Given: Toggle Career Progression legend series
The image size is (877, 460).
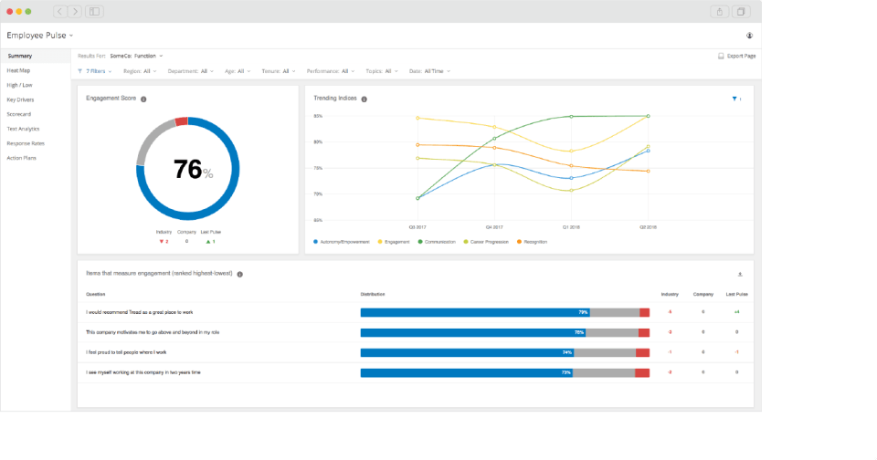Looking at the screenshot, I should point(486,242).
